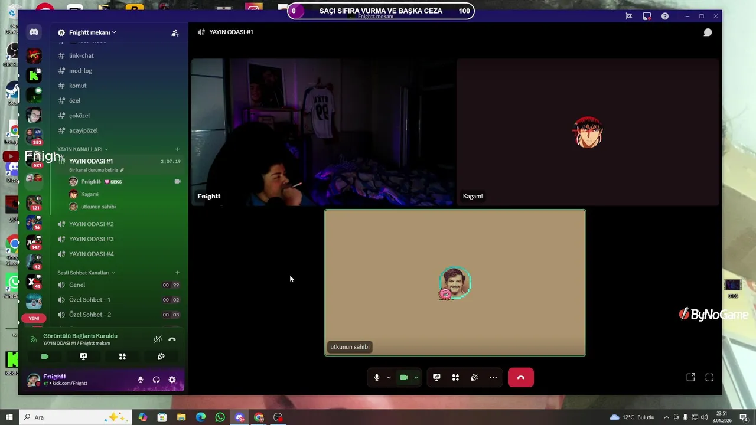This screenshot has height=425, width=756.
Task: Open soundboard icon in voice connection panel
Action: [161, 357]
